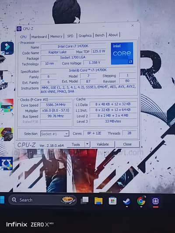Open Google Chrome from the taskbar
Viewport: 175px width, 233px height.
pos(141,201)
